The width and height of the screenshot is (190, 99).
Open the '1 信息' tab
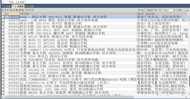click(6, 6)
